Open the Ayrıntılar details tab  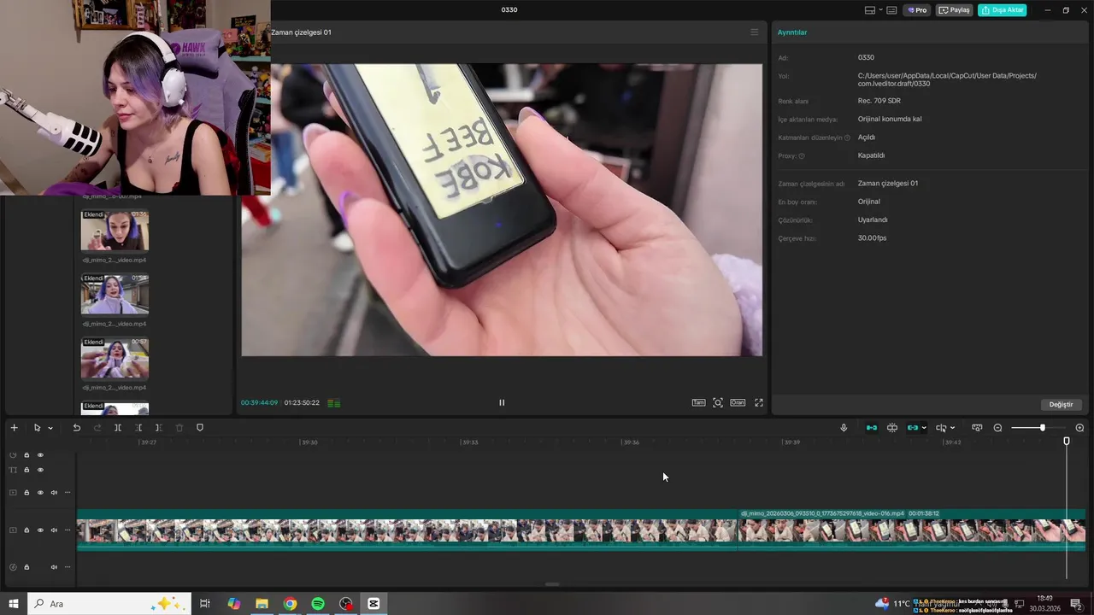[x=792, y=32]
